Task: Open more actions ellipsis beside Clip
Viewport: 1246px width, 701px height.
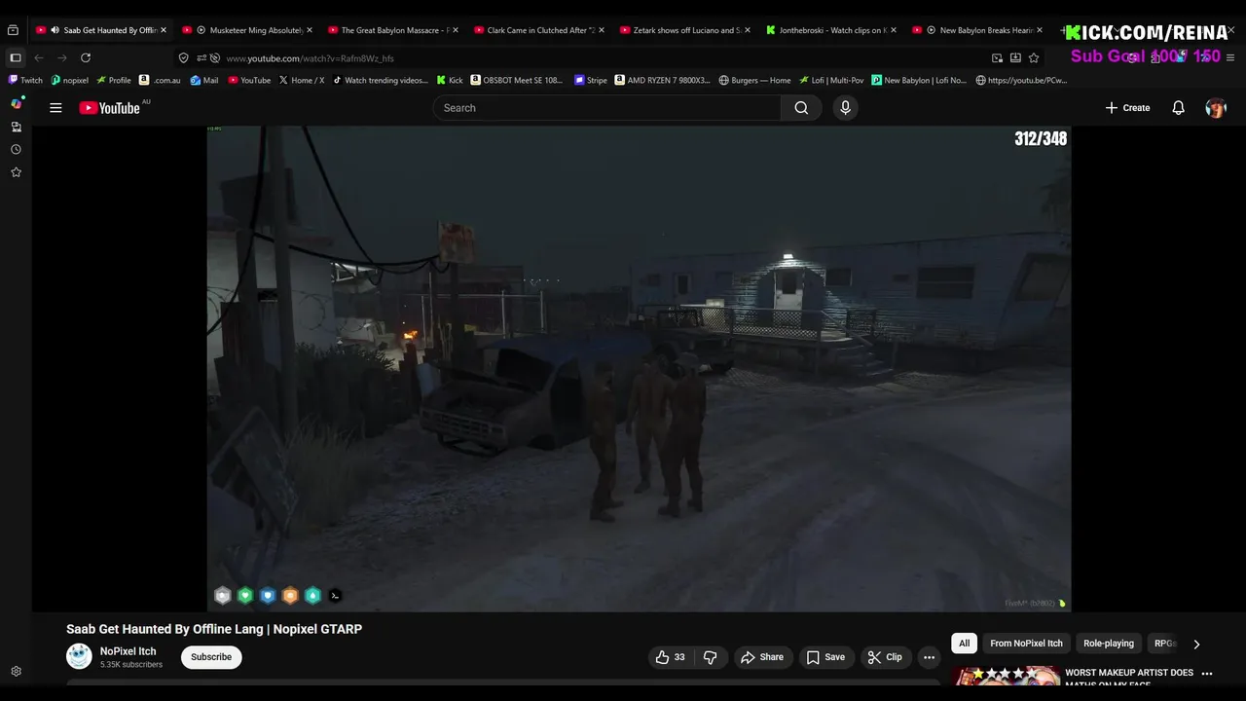Action: (x=929, y=657)
